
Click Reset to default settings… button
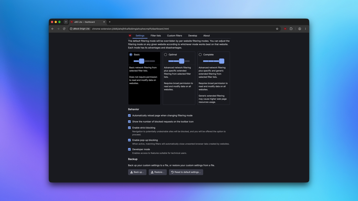click(x=186, y=172)
